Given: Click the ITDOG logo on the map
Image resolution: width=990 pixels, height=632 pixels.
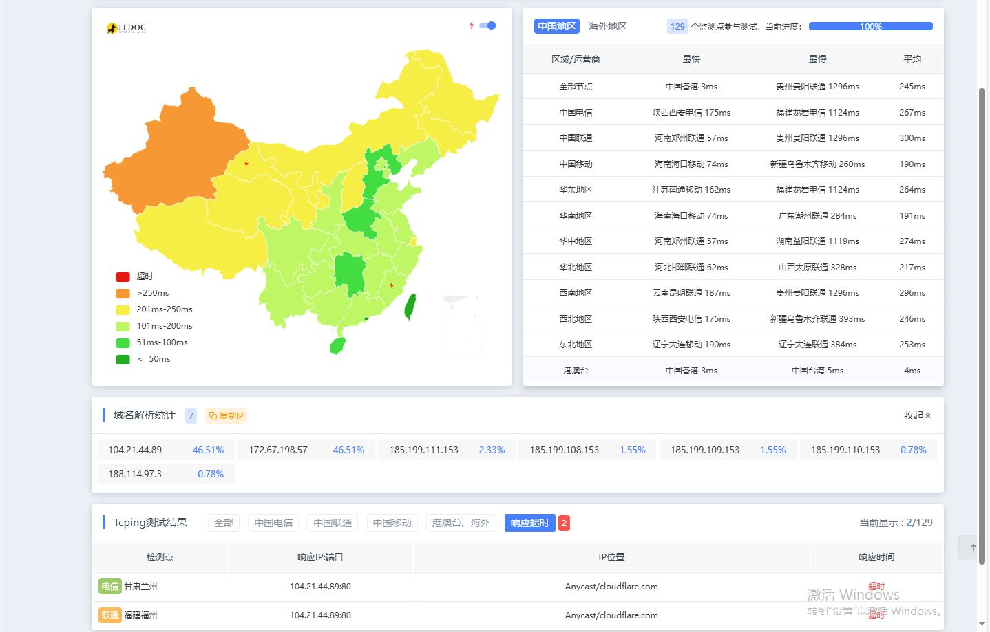Looking at the screenshot, I should pyautogui.click(x=127, y=28).
